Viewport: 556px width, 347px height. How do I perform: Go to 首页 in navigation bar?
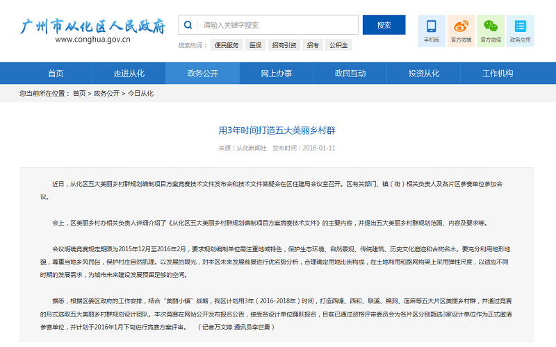point(56,73)
